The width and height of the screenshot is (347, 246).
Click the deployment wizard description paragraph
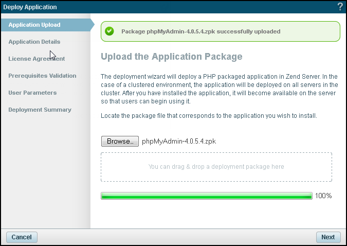219,89
